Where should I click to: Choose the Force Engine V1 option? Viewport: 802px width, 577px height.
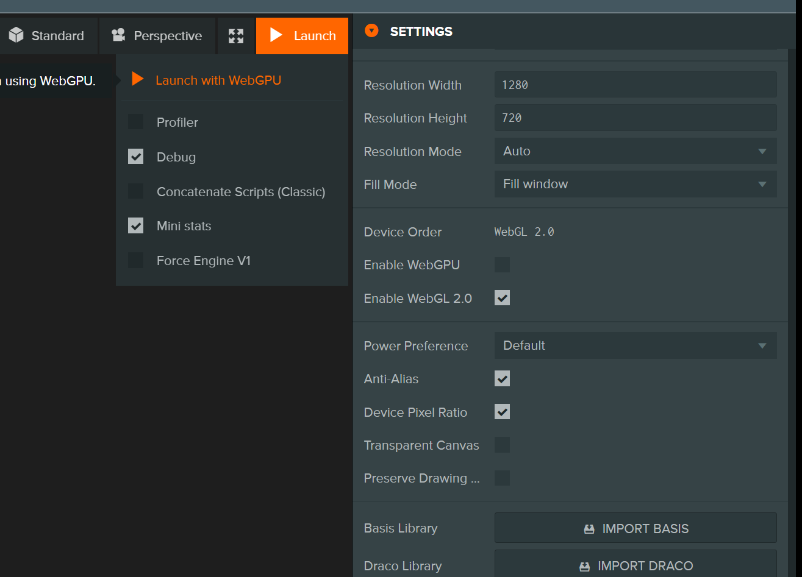(204, 261)
